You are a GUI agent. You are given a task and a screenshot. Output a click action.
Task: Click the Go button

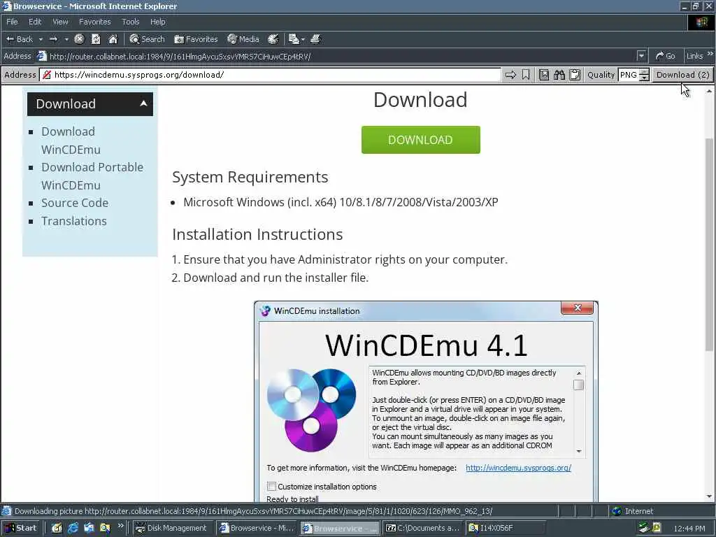(x=666, y=56)
